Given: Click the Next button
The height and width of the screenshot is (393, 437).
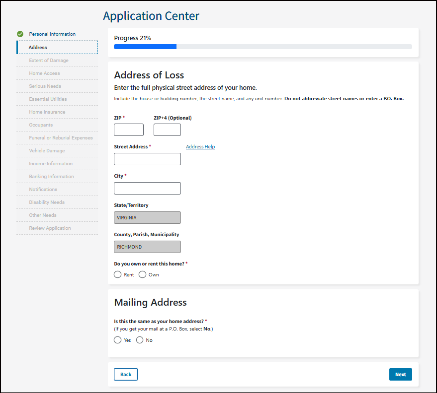Looking at the screenshot, I should (400, 375).
